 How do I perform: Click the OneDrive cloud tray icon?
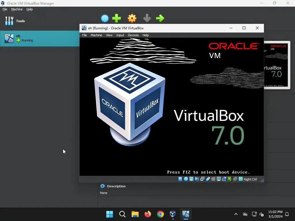click(x=245, y=214)
